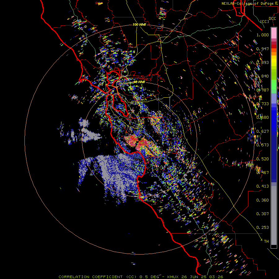The image size is (279, 279).
Task: Click the 0.840 value on color scale
Action: 263,76
